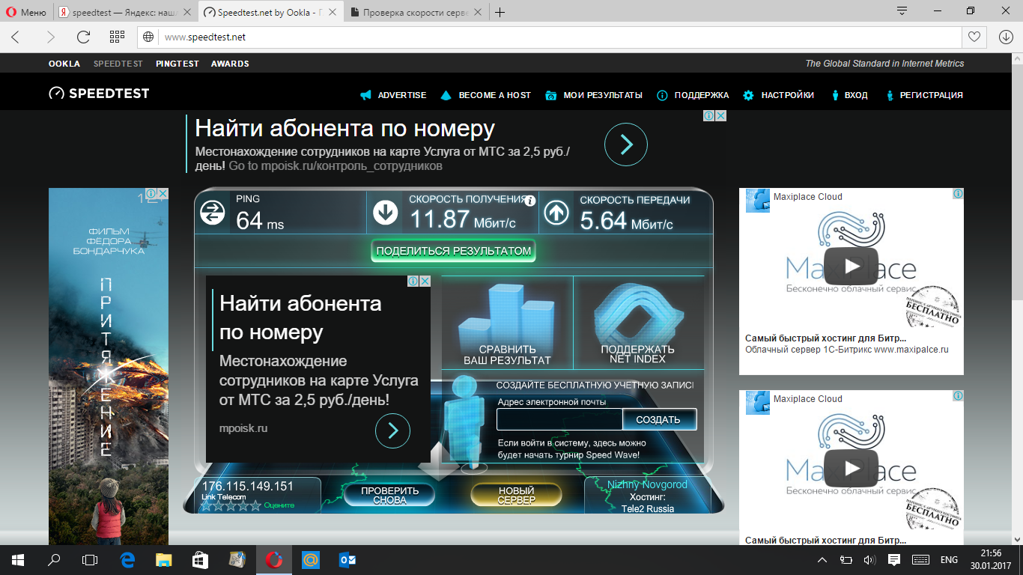Click ВХОД to log in
Image resolution: width=1023 pixels, height=575 pixels.
click(x=849, y=95)
